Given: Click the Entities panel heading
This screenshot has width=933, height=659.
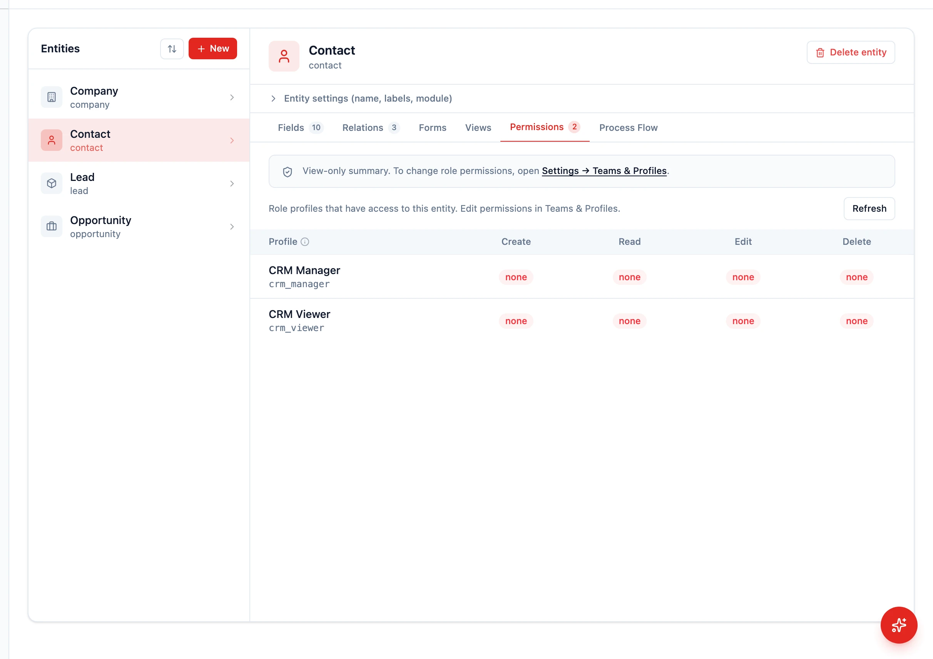Looking at the screenshot, I should coord(60,49).
